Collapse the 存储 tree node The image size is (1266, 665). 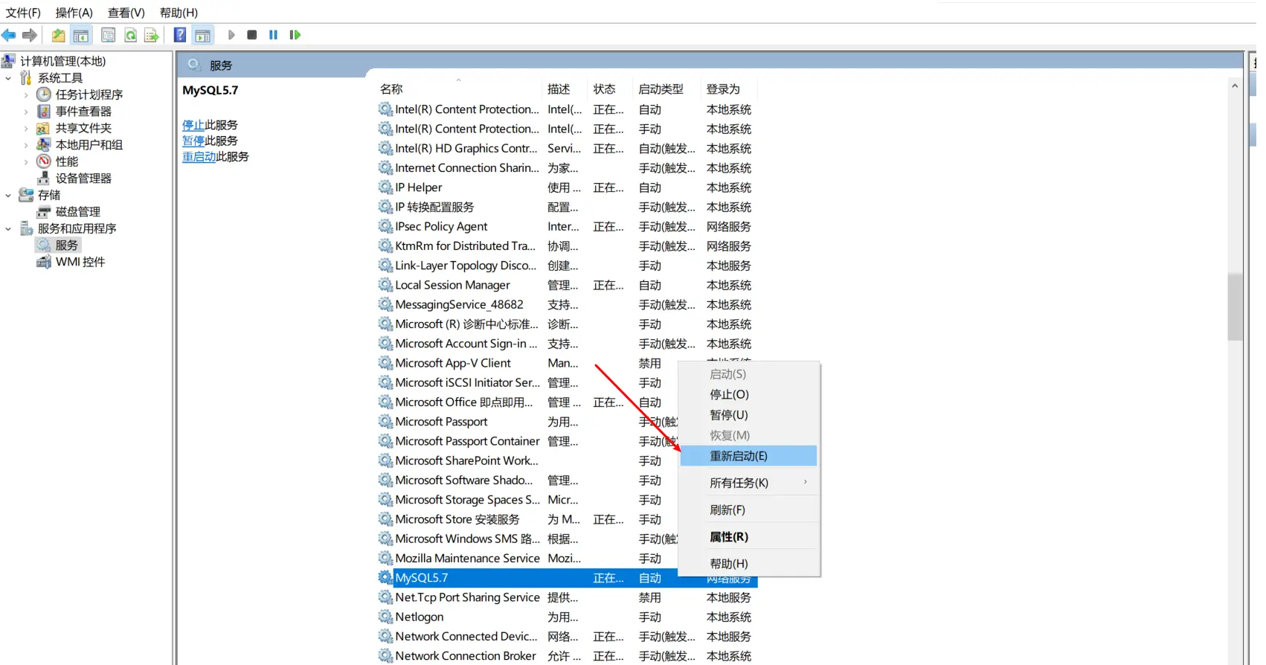[x=8, y=195]
